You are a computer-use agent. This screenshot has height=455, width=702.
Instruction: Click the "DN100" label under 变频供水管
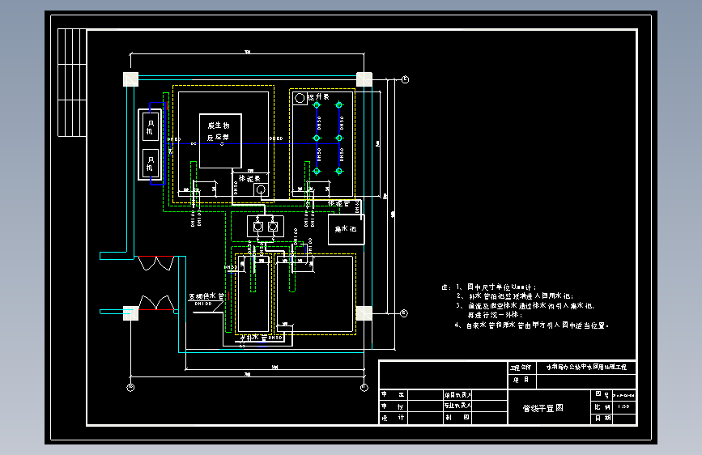tap(203, 304)
